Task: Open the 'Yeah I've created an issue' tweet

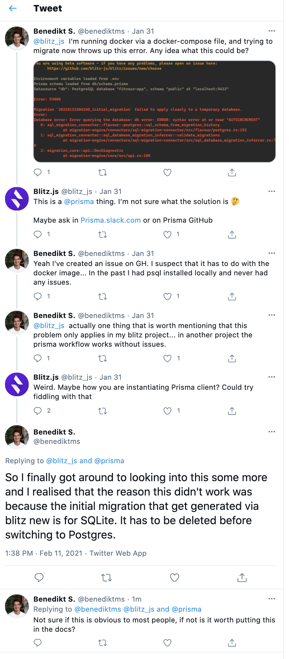Action: (x=151, y=273)
